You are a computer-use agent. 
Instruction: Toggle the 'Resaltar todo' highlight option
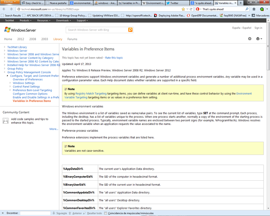pos(95,213)
